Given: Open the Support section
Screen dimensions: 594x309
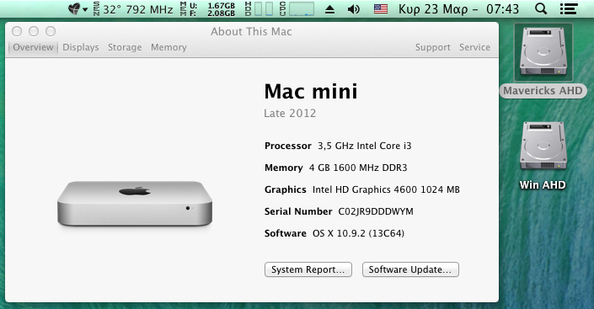Looking at the screenshot, I should [432, 47].
